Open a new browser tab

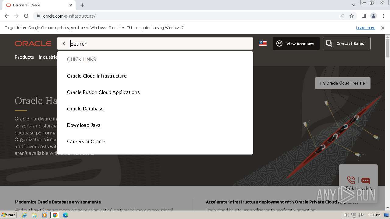82,5
